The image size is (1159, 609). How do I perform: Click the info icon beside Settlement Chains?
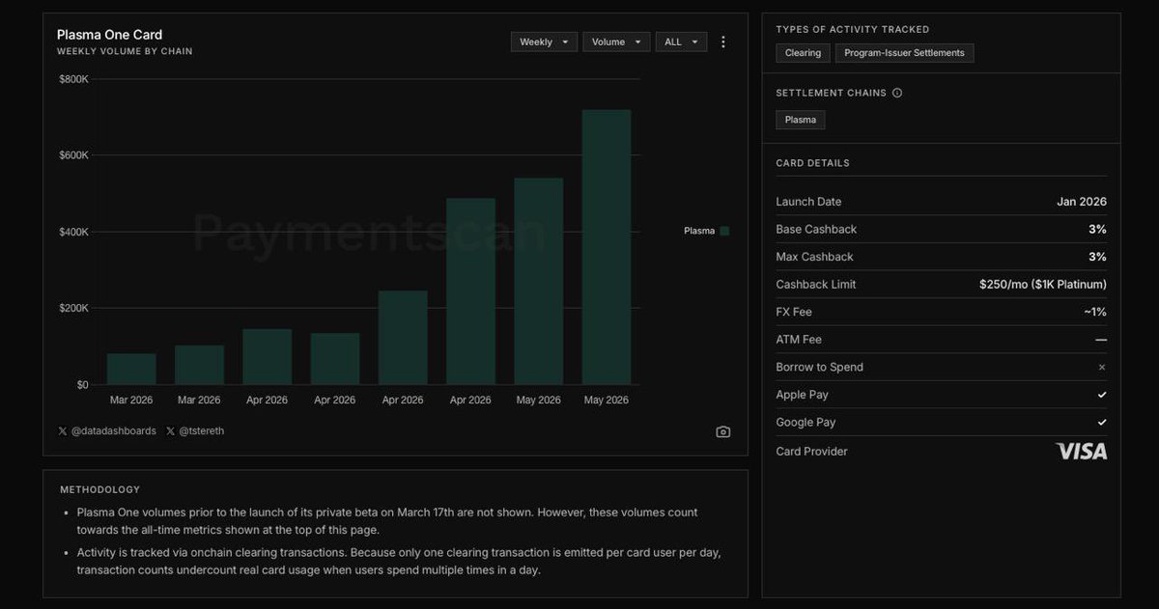coord(897,93)
